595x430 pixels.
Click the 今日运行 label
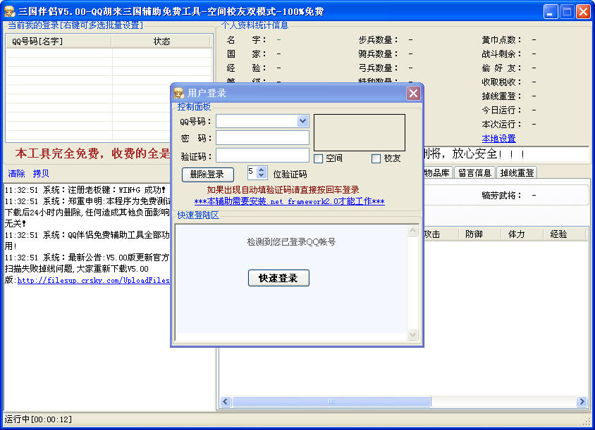point(501,110)
